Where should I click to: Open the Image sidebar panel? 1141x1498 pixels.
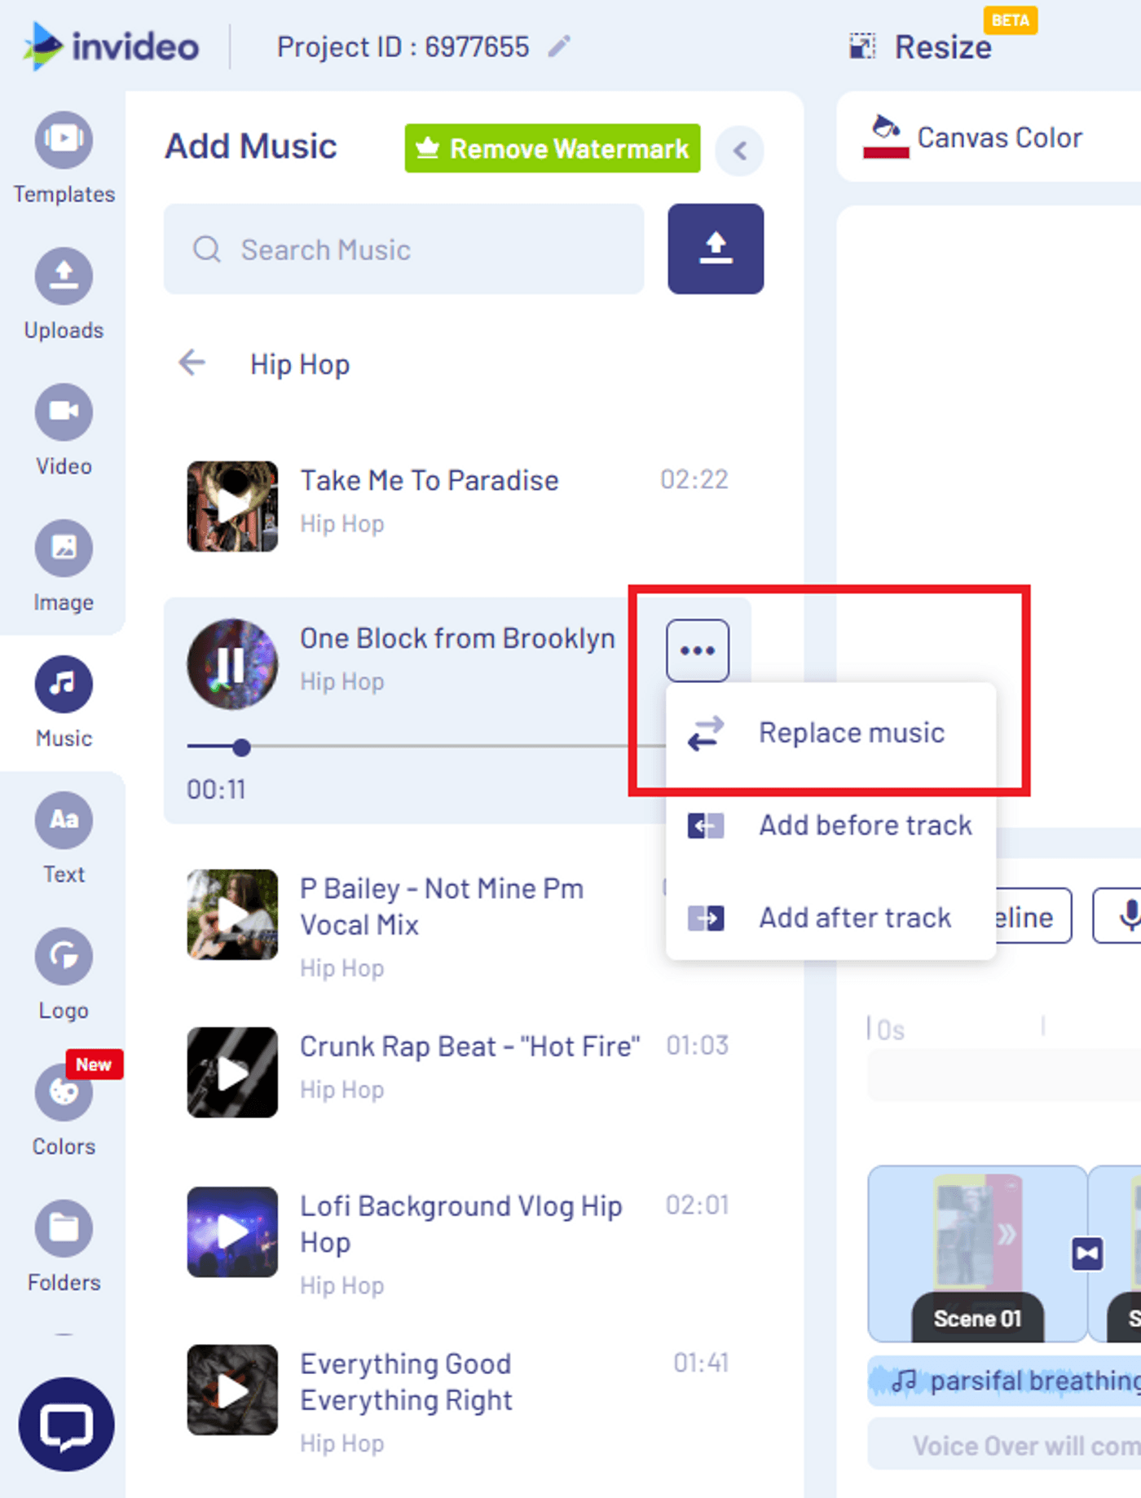tap(64, 566)
